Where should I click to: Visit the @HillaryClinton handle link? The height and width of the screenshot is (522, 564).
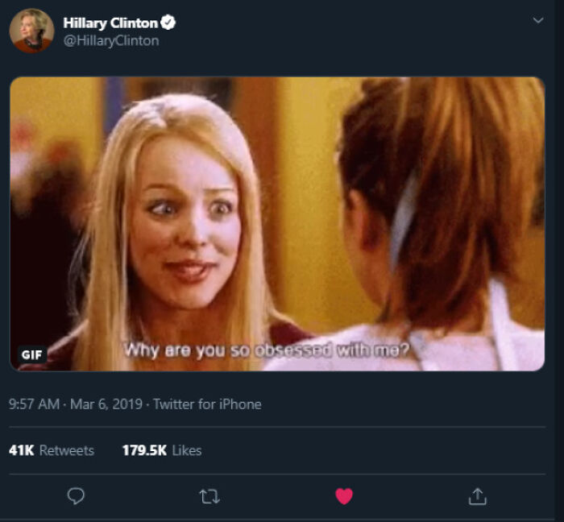[111, 40]
